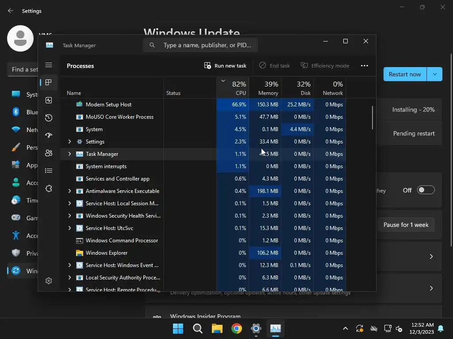Select the MoUSO Core Worker Process row
This screenshot has width=453, height=339.
[x=203, y=117]
